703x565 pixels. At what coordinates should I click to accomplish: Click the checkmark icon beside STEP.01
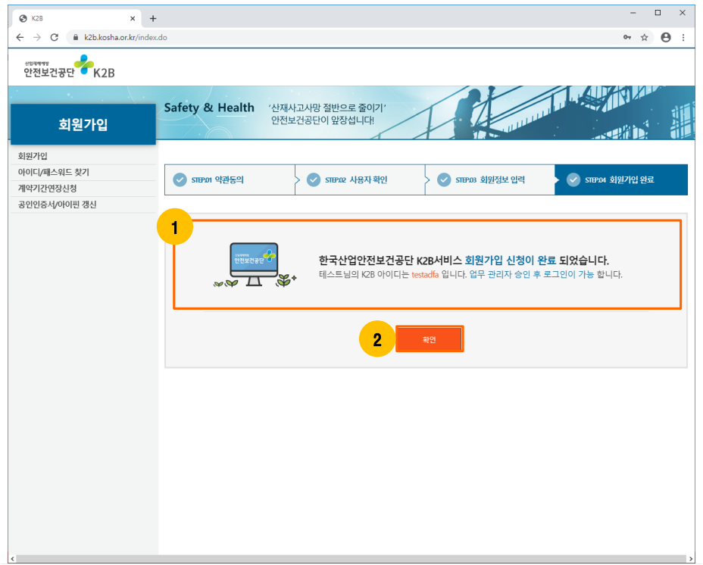click(x=180, y=179)
